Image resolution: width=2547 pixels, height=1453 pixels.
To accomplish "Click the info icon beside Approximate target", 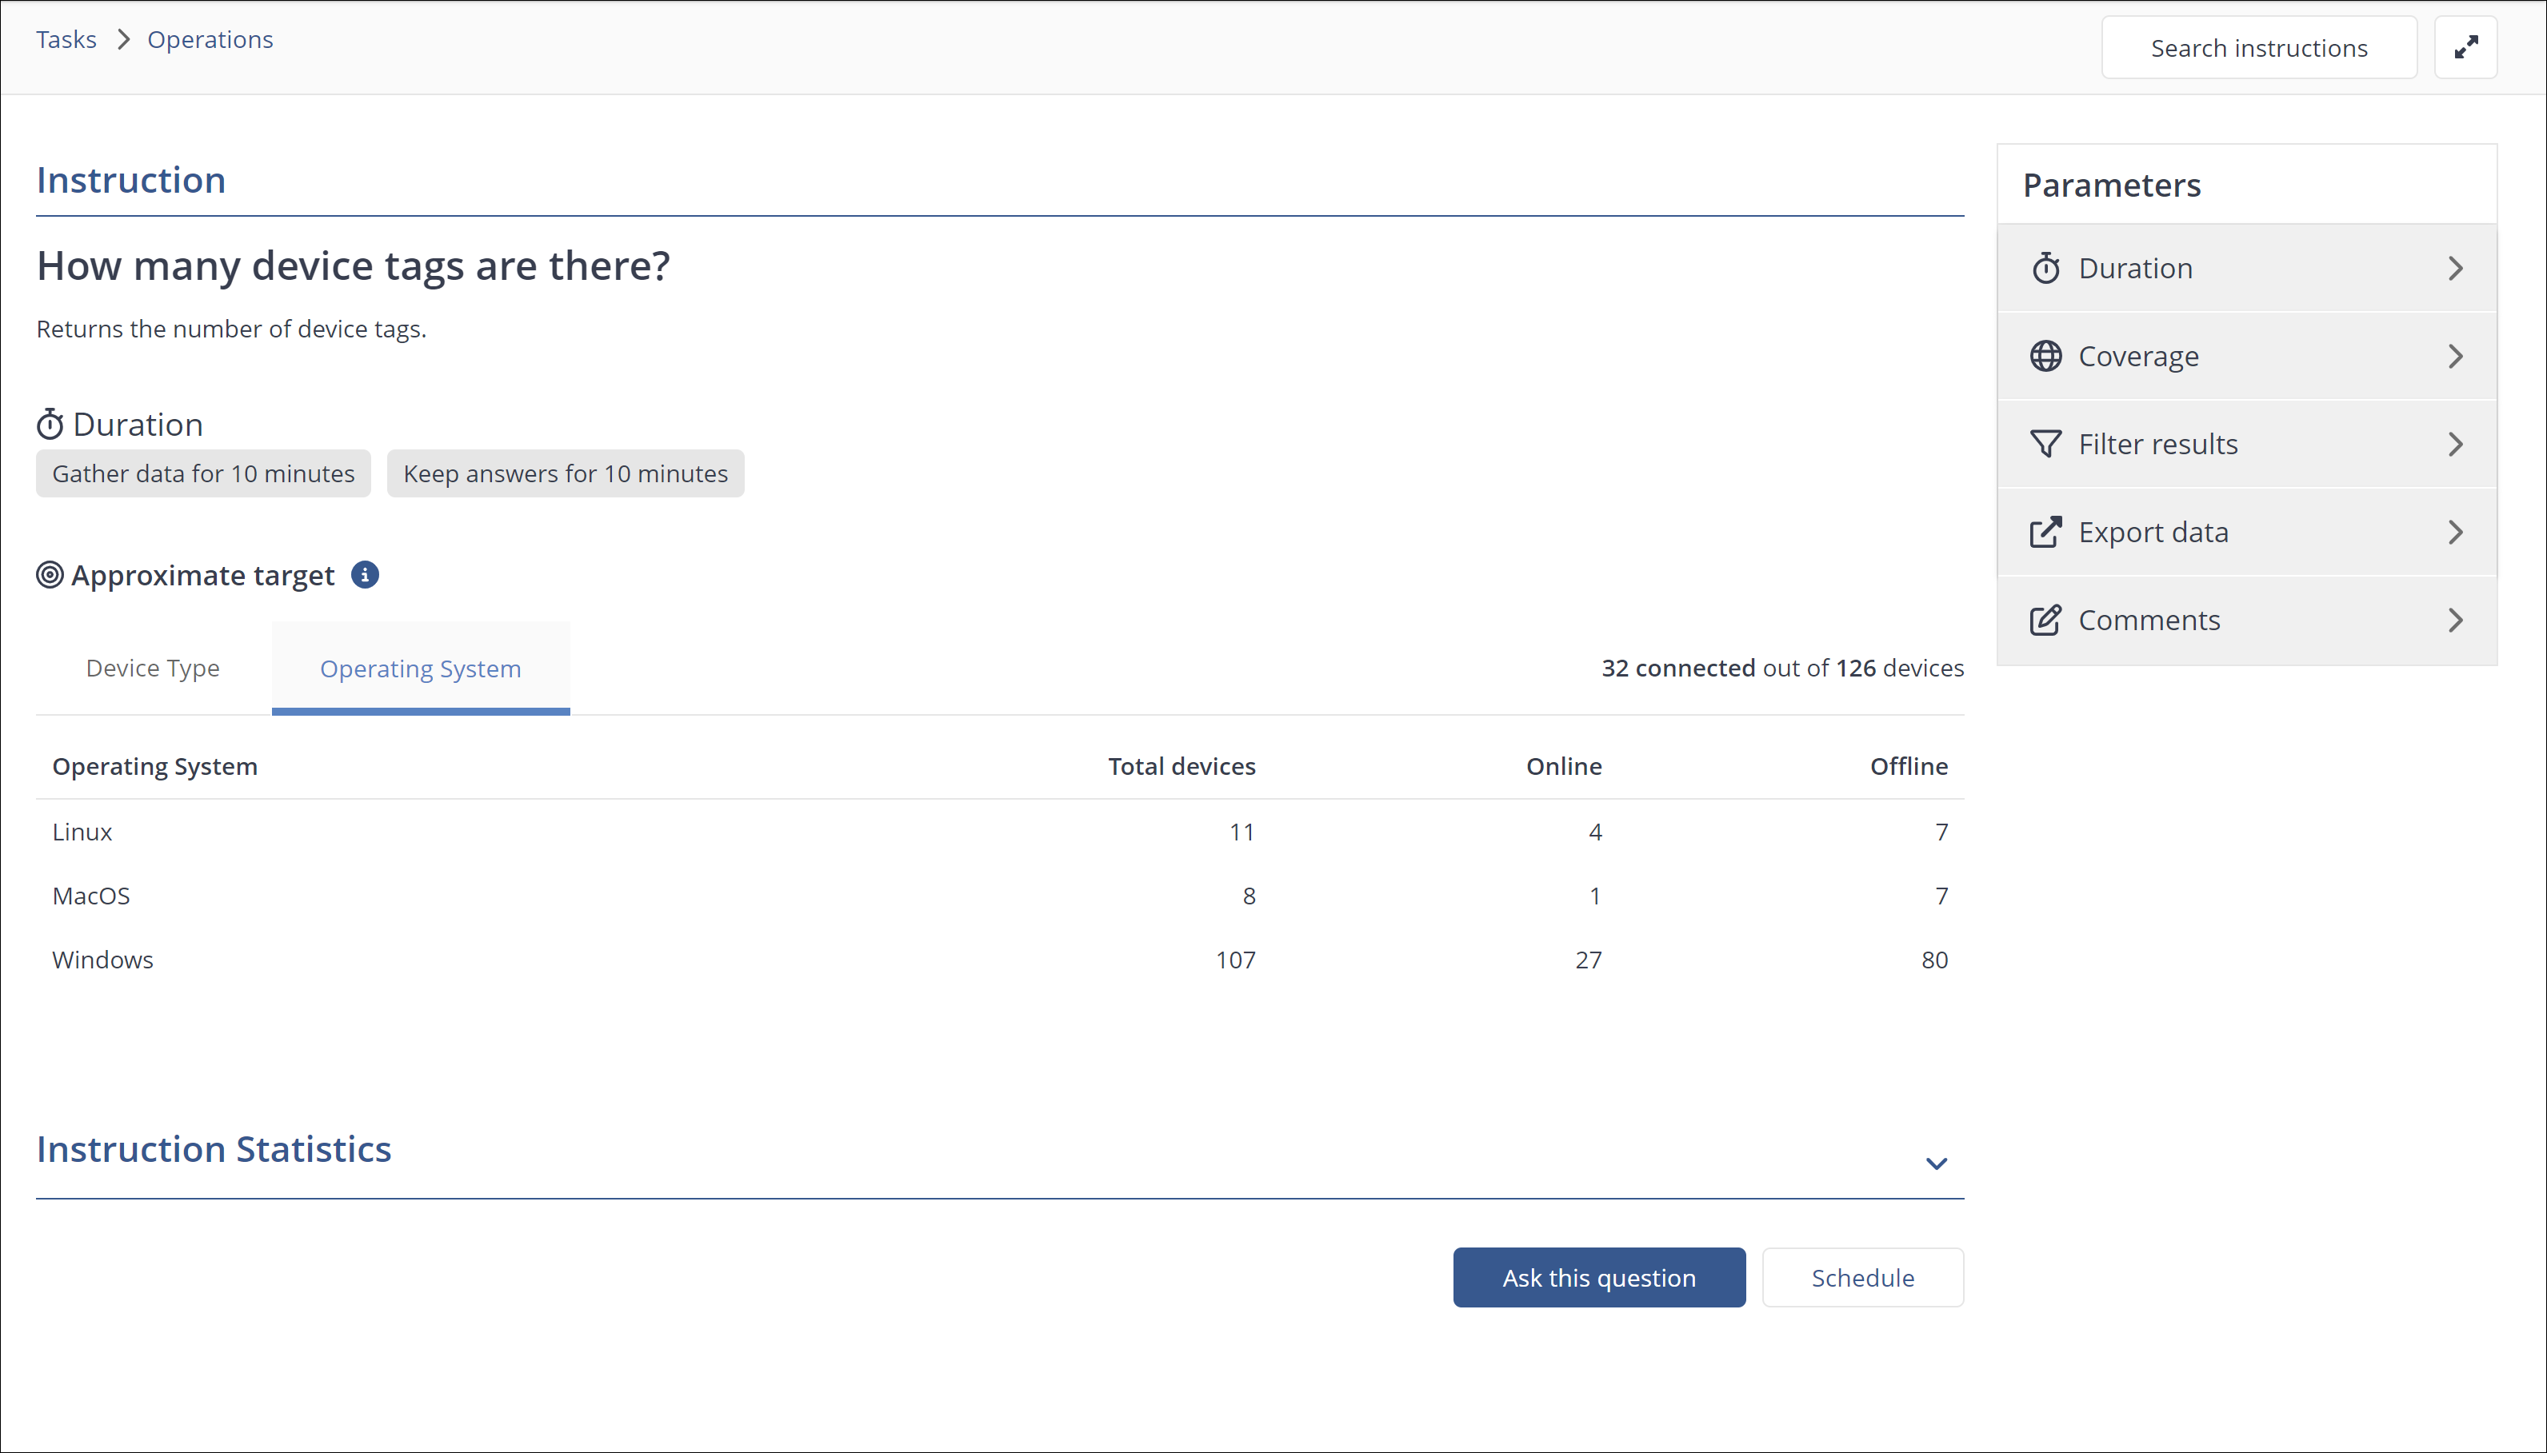I will pyautogui.click(x=366, y=576).
